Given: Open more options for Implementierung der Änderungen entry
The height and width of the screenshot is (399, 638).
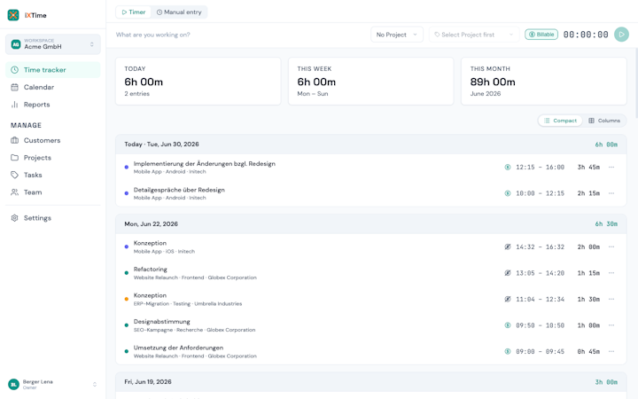Looking at the screenshot, I should tap(611, 168).
